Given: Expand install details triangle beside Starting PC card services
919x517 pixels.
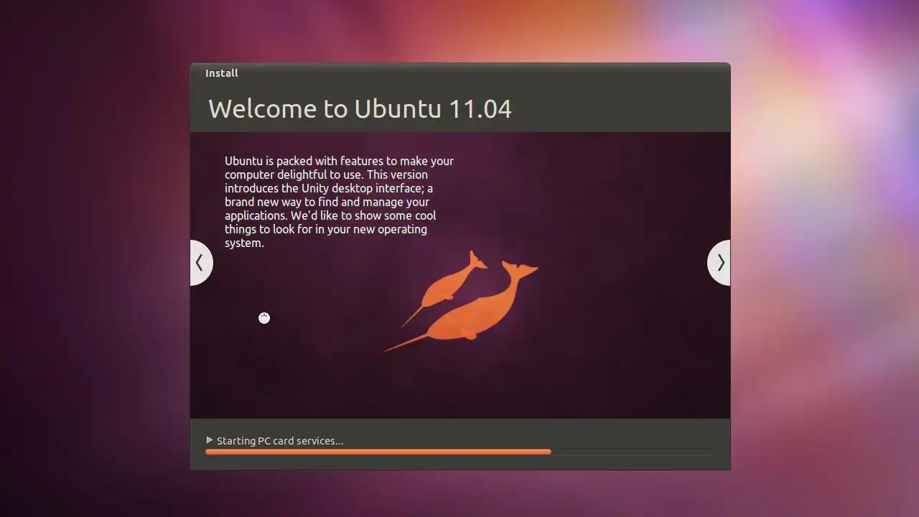Looking at the screenshot, I should [210, 440].
